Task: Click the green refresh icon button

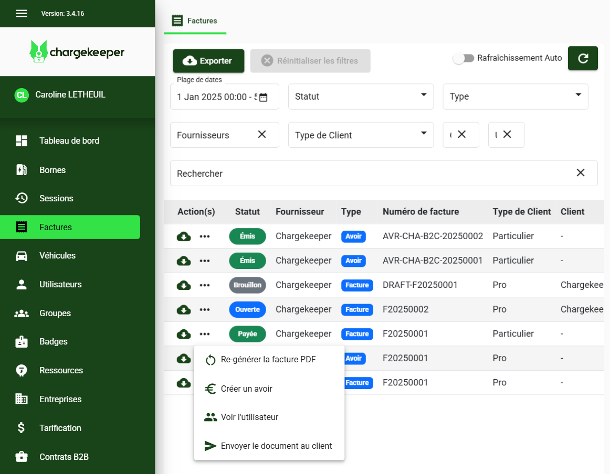Action: (583, 58)
